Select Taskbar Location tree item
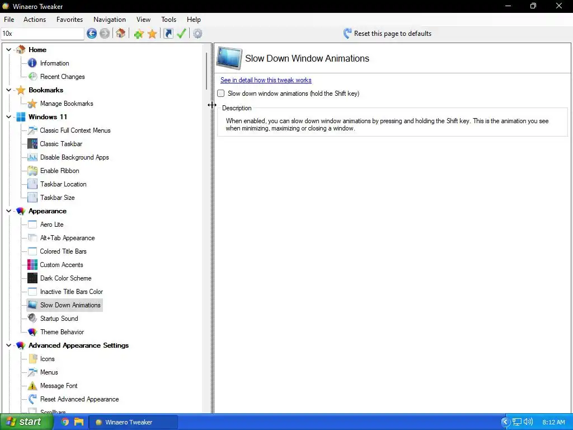This screenshot has height=430, width=573. pos(63,184)
